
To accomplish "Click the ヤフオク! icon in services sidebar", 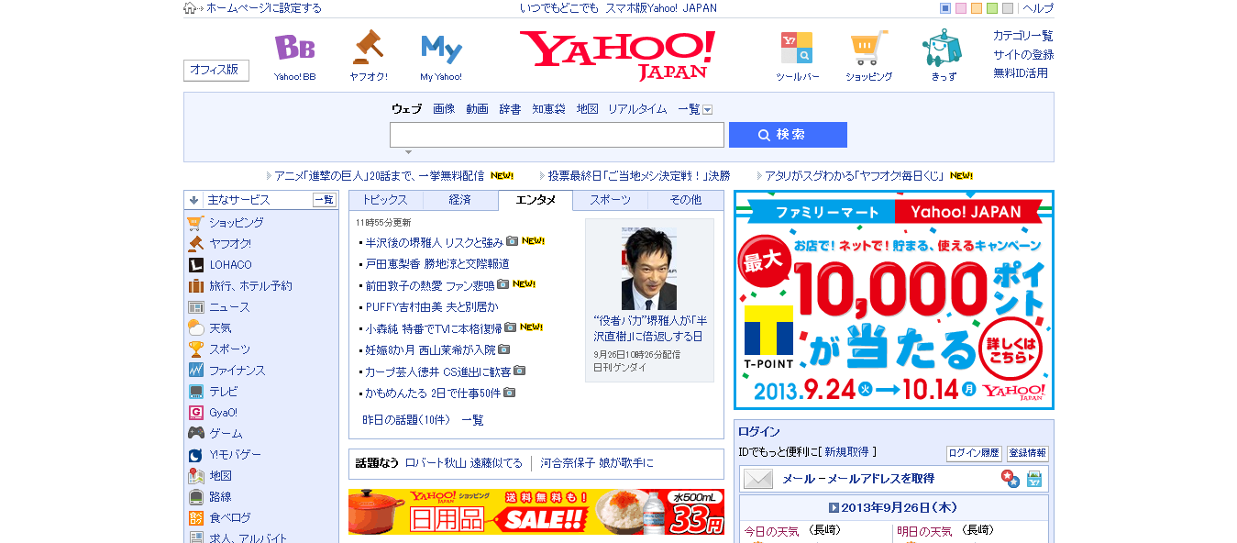I will [x=195, y=243].
